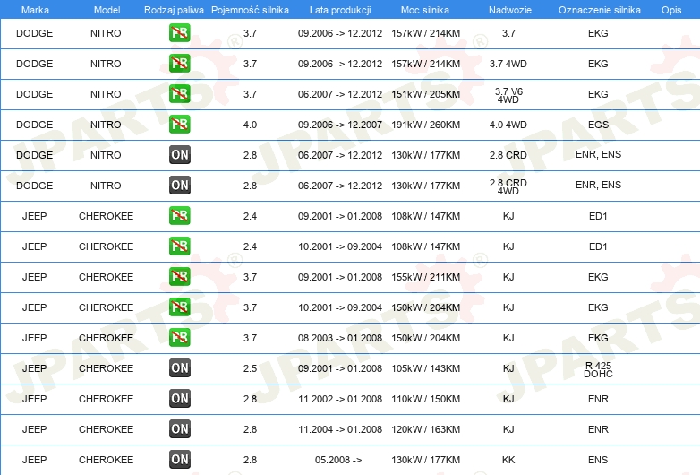Select engine capacity '4.0'
Image resolution: width=700 pixels, height=475 pixels.
[250, 125]
